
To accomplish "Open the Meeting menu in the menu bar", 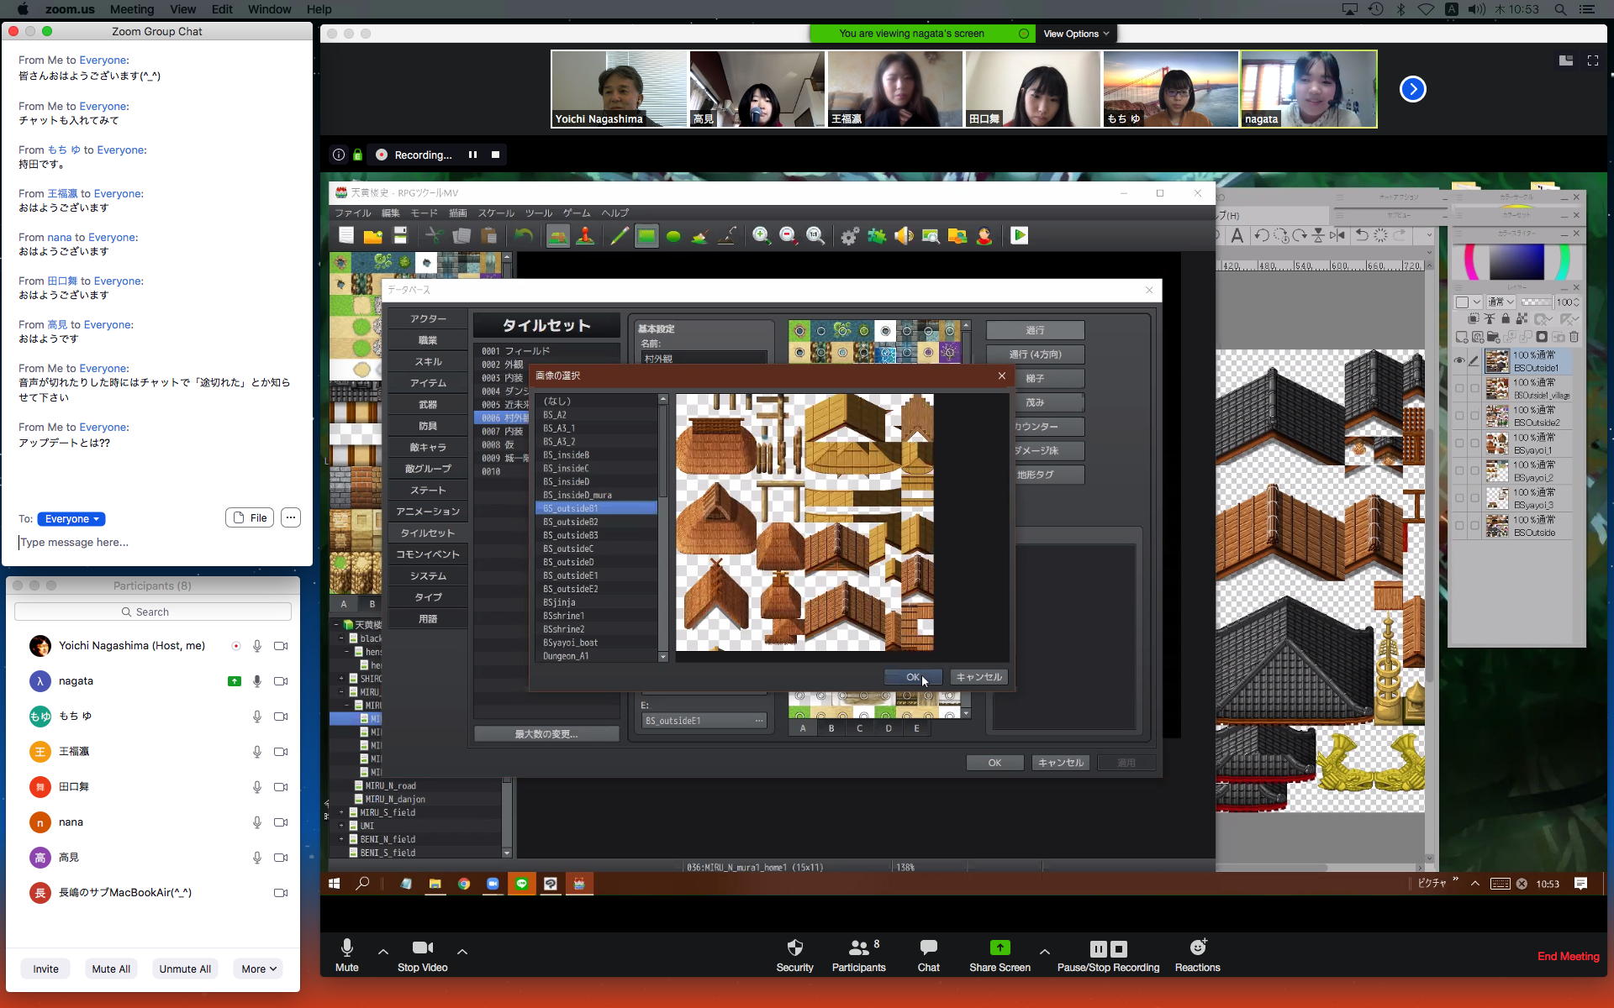I will tap(131, 9).
